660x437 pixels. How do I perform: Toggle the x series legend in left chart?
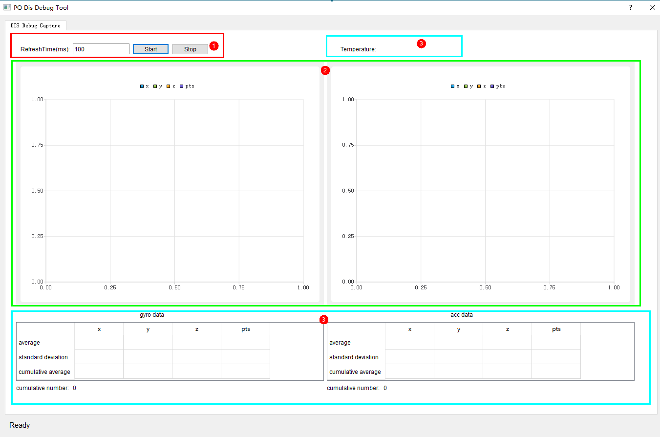click(x=145, y=86)
